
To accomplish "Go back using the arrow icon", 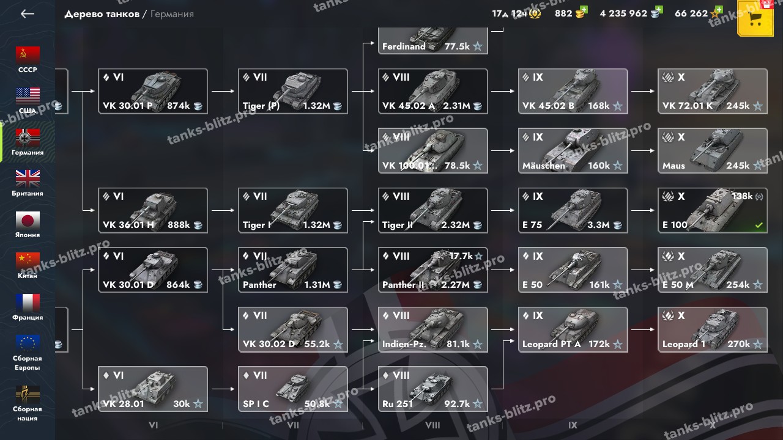I will point(27,14).
